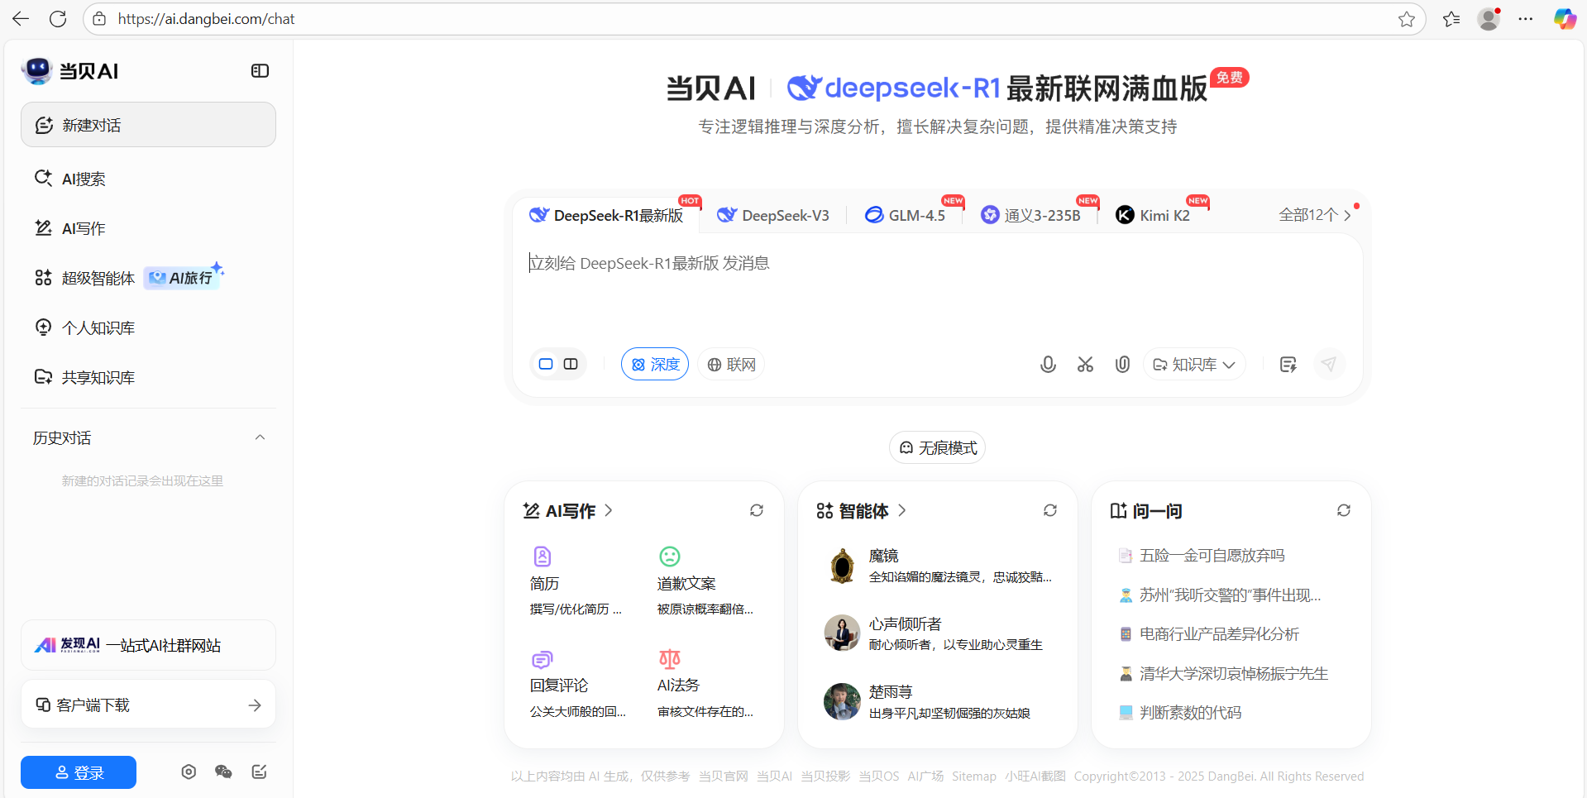Expand the 智能体 card heading
Image resolution: width=1587 pixels, height=798 pixels.
point(862,511)
